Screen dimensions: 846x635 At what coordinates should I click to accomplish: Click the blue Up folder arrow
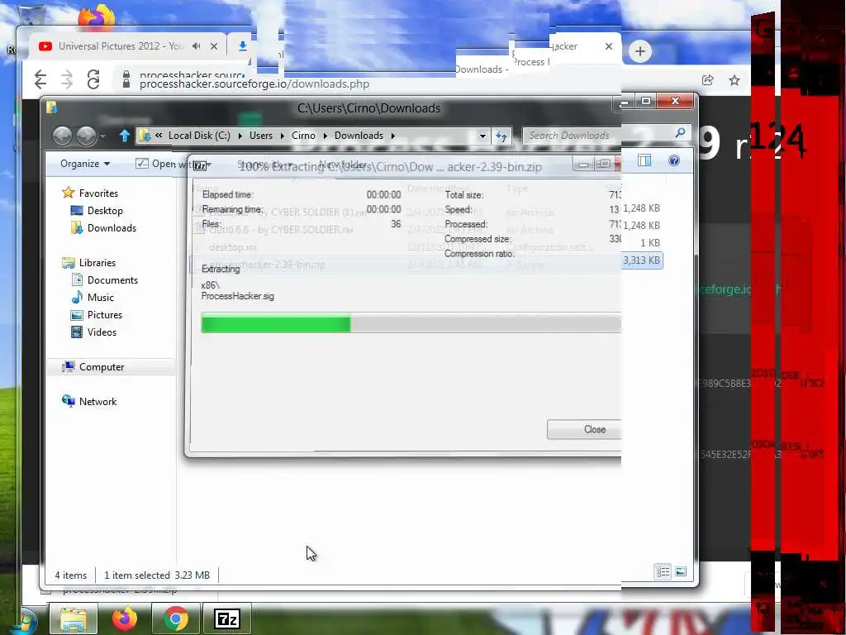(x=125, y=136)
